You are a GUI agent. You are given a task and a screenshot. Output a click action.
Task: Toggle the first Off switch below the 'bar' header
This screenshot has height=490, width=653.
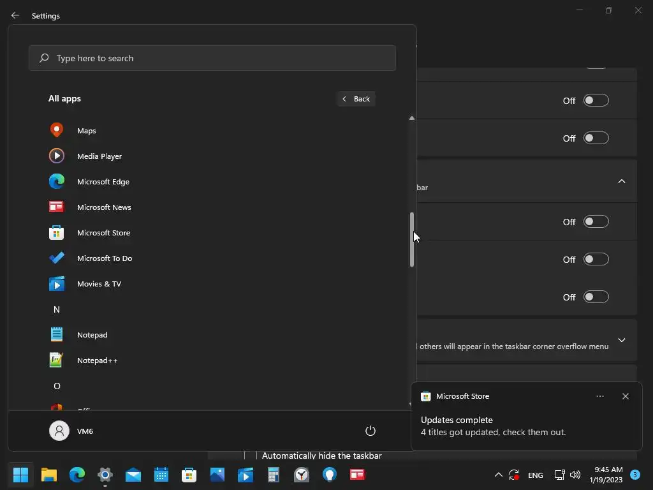pyautogui.click(x=596, y=221)
